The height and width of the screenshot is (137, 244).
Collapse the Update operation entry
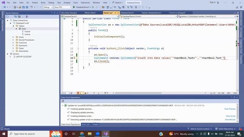[63, 105]
